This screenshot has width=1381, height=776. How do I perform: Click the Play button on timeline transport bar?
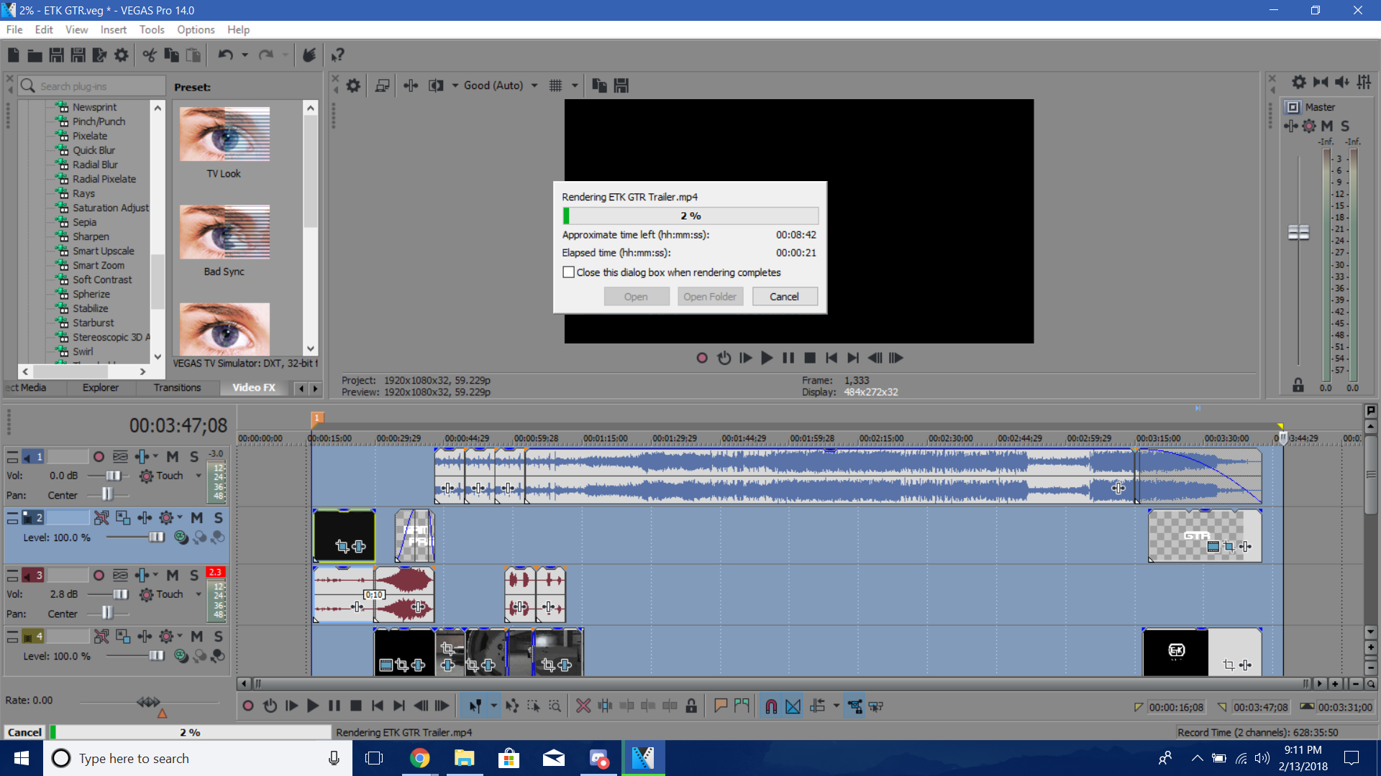(313, 706)
